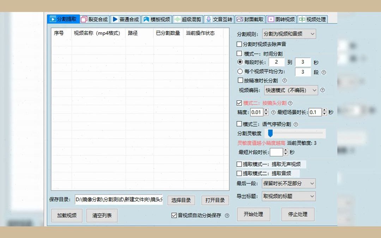This screenshot has height=238, width=381.
Task: Click the 开始处理 button
Action: 253,214
